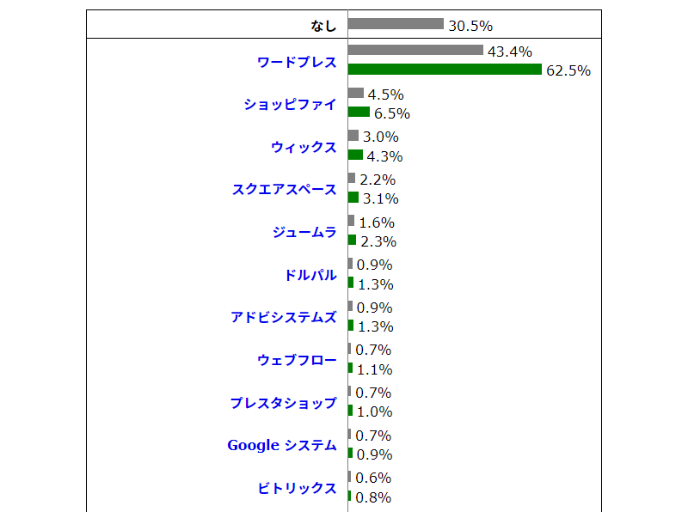Open the ビトリックス link
Viewport: 688px width, 512px height.
(x=297, y=488)
